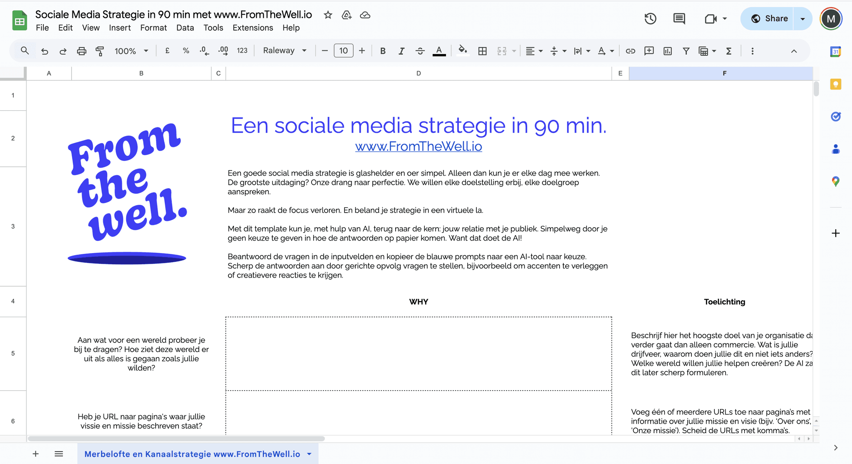Image resolution: width=852 pixels, height=464 pixels.
Task: Open the Raleway font dropdown
Action: (285, 50)
